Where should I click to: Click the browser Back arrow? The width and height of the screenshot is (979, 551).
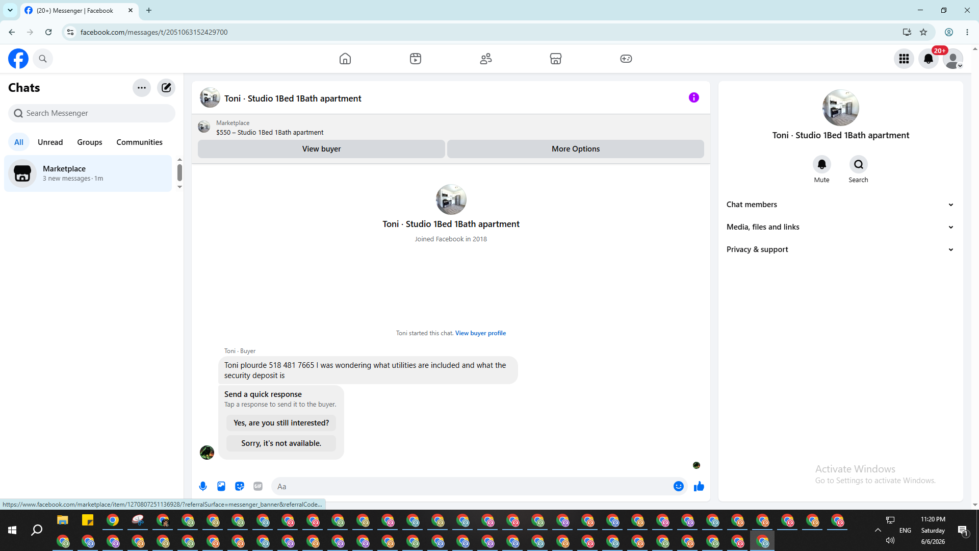pyautogui.click(x=12, y=32)
